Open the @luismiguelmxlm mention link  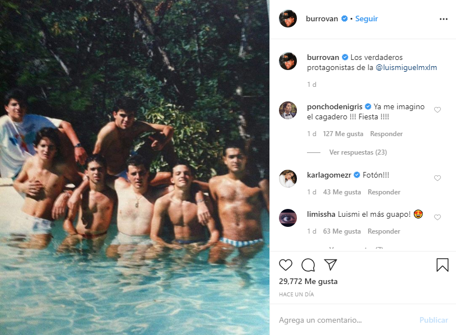(x=406, y=67)
